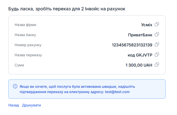The height and width of the screenshot is (115, 177).
Task: Click the company name value Усміх
Action: [147, 25]
